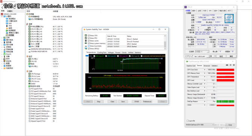Image resolution: width=252 pixels, height=136 pixels.
Task: Click the 电源管理 battery icon in tree
Action: (x=7, y=31)
